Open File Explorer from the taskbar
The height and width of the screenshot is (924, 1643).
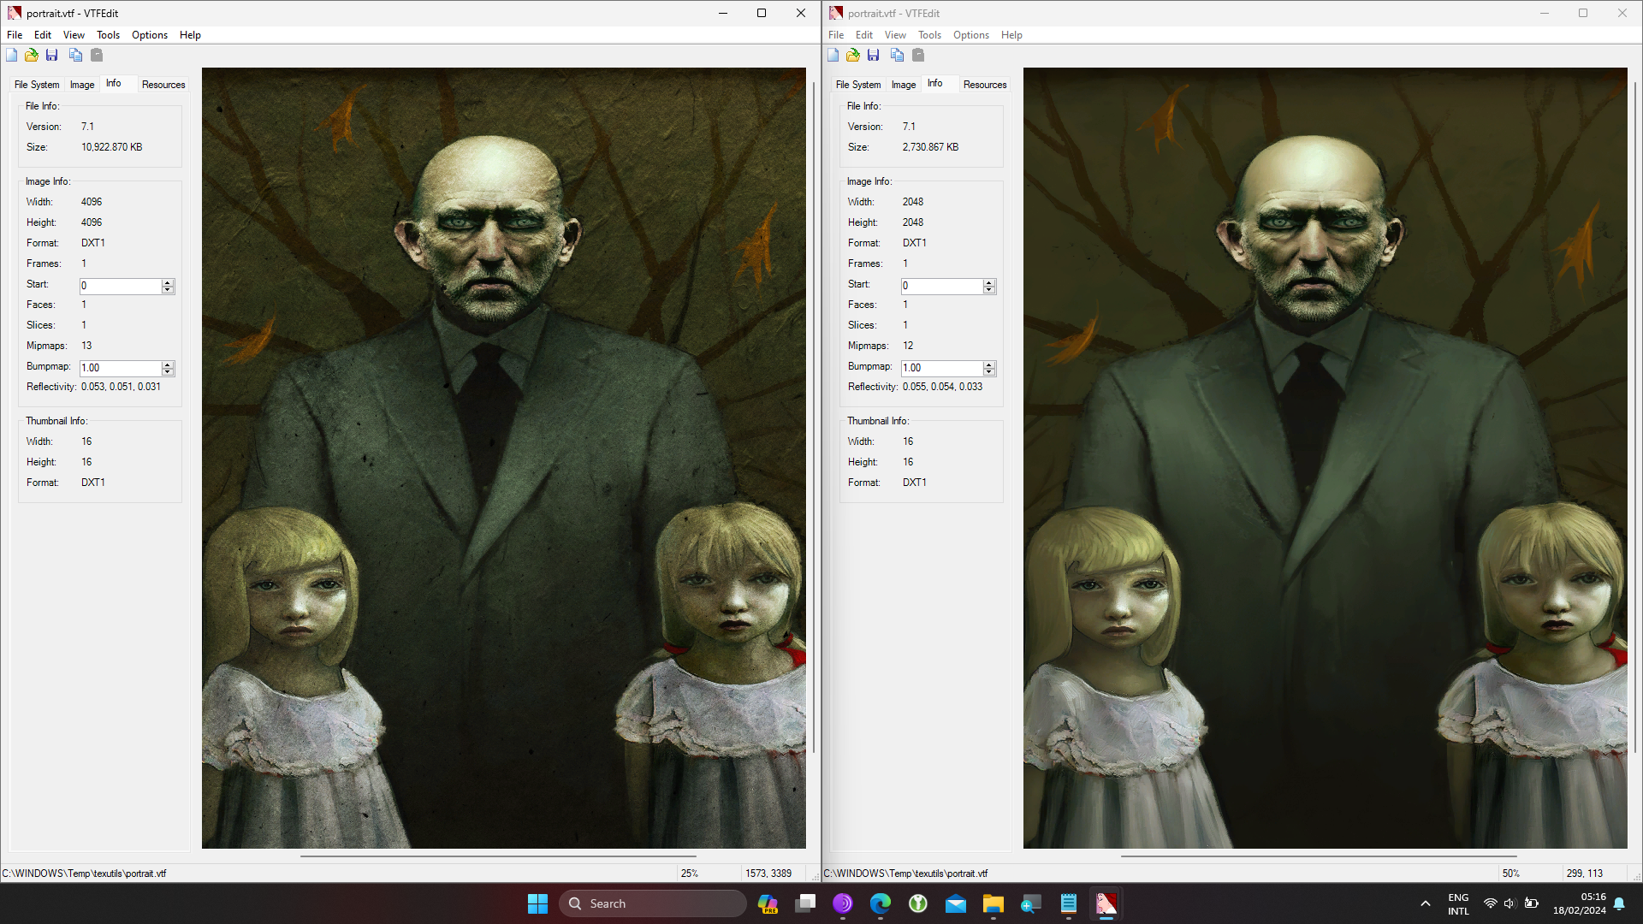pyautogui.click(x=993, y=903)
